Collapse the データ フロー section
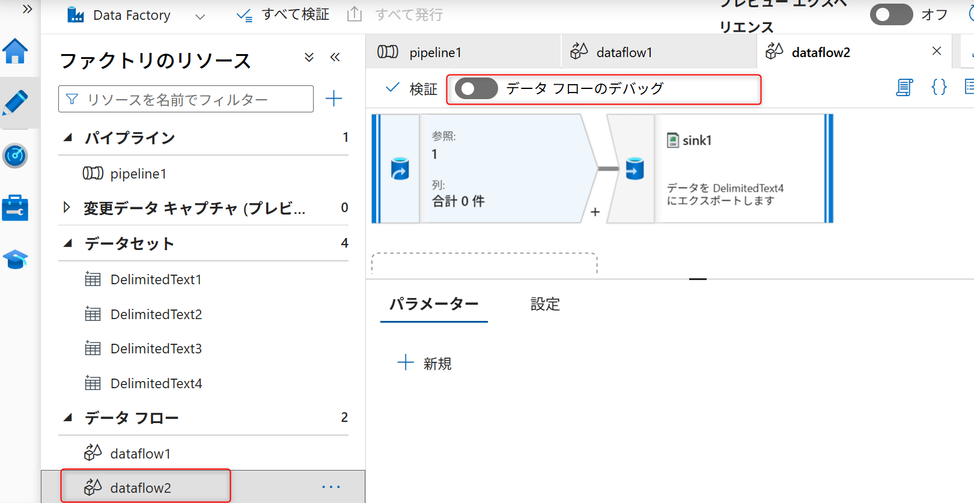The image size is (974, 503). coord(68,418)
